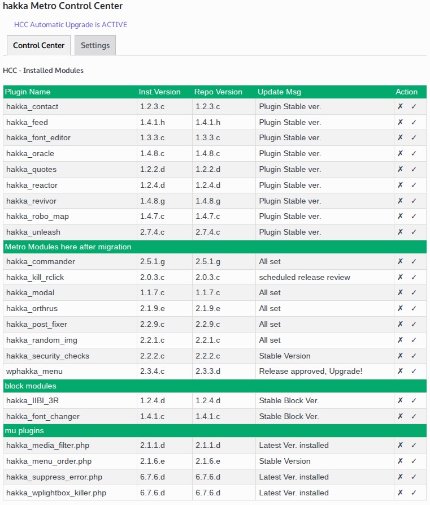Click the Plugin Name column header
Viewport: 430px width, 505px height.
28,92
